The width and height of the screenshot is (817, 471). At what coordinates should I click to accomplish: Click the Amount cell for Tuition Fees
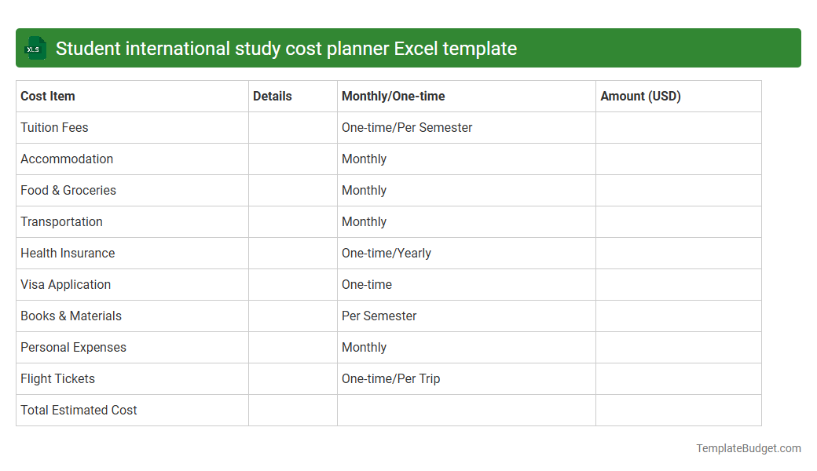678,127
